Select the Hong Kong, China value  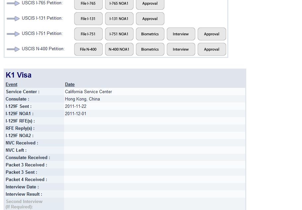(x=82, y=99)
